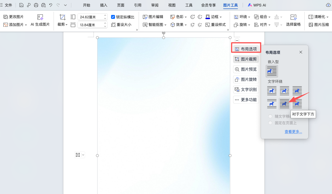Click the cloud sync icon at top right
Image resolution: width=332 pixels, height=194 pixels.
point(328,5)
